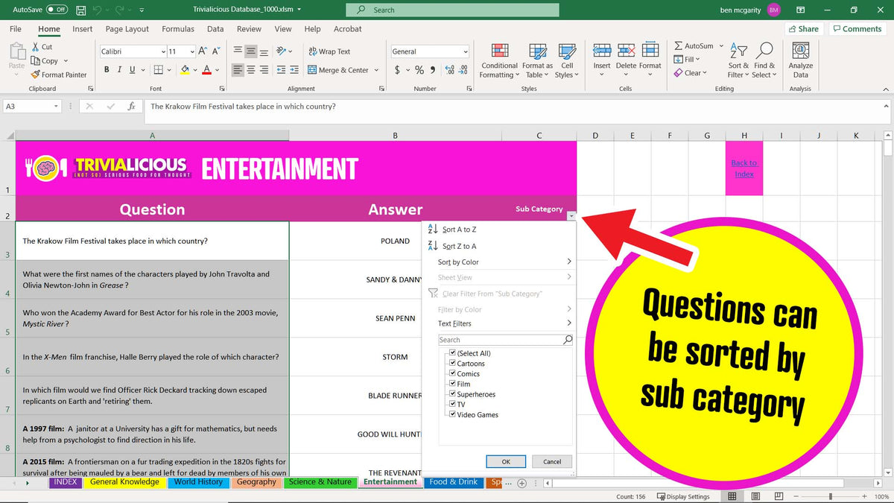The width and height of the screenshot is (894, 503).
Task: Uncheck the Film filter checkbox
Action: [453, 384]
